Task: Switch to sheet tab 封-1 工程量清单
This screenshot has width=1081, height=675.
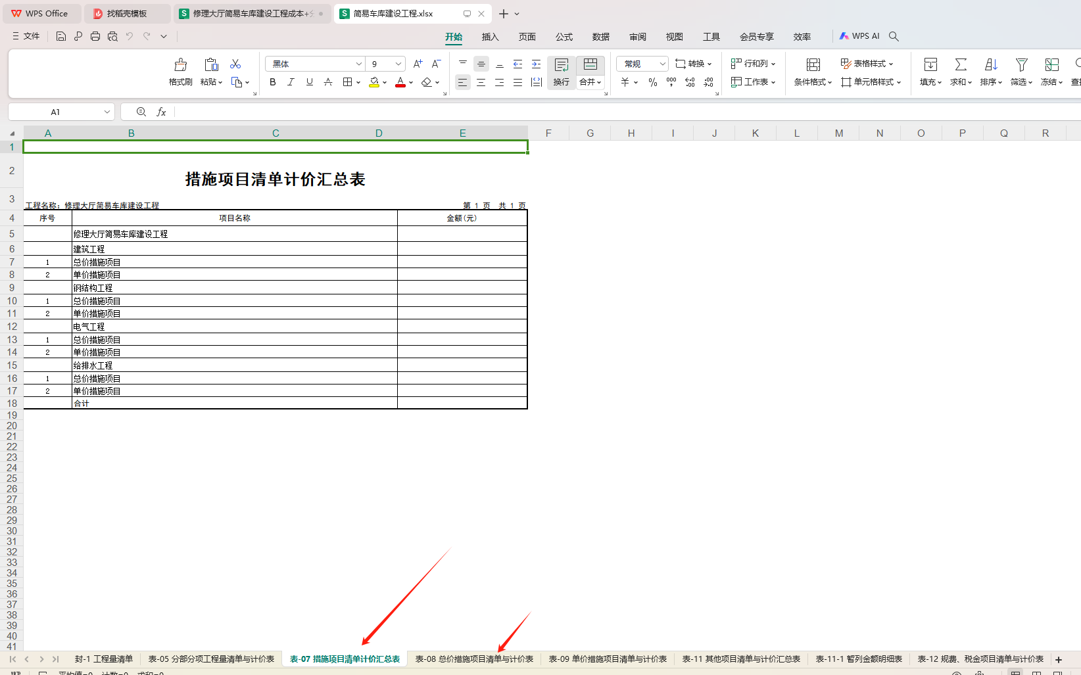Action: point(103,659)
